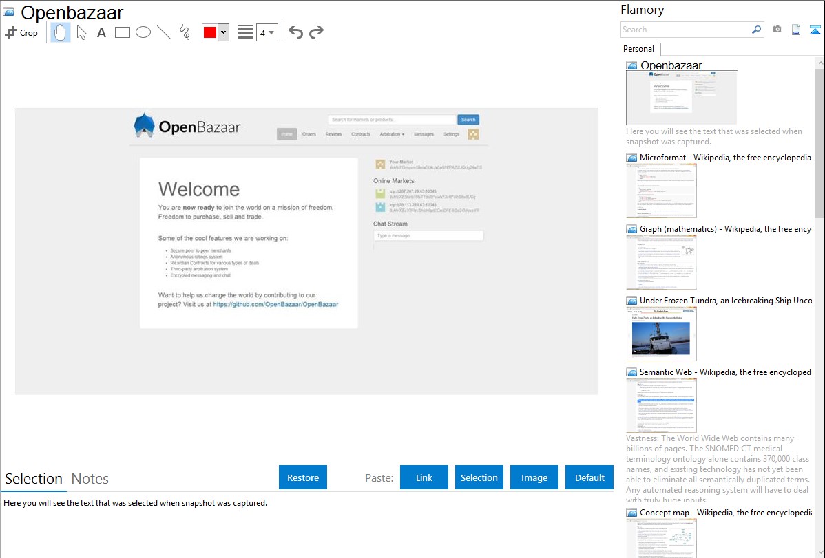Open the line width dropdown showing 4

(267, 32)
